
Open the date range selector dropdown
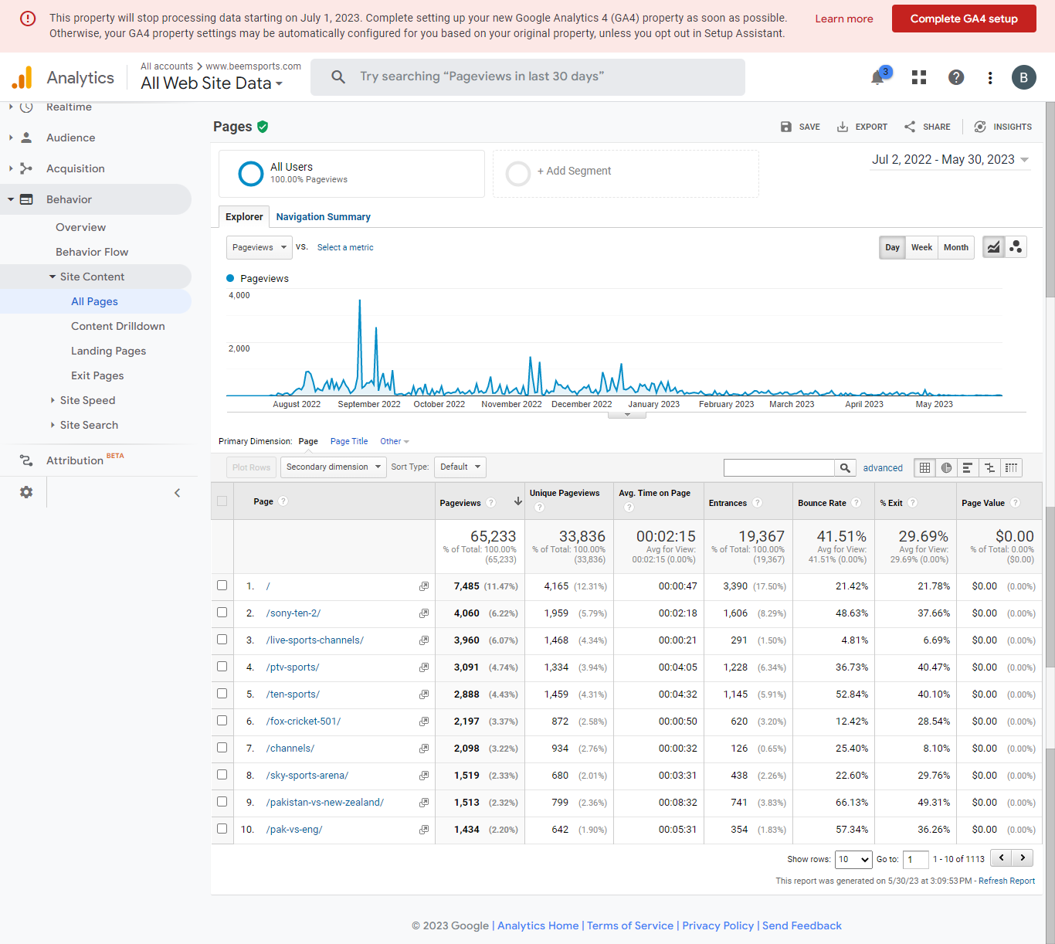951,160
